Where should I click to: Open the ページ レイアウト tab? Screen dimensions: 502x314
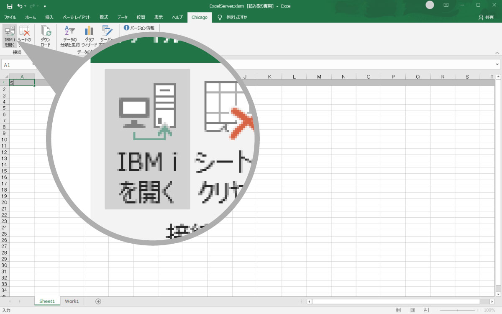77,17
